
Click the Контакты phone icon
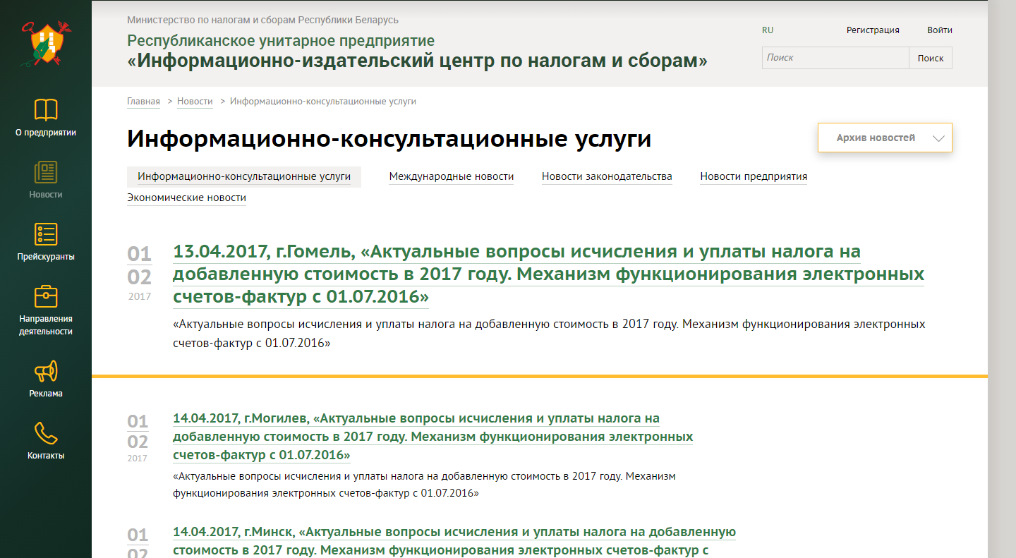pyautogui.click(x=46, y=433)
